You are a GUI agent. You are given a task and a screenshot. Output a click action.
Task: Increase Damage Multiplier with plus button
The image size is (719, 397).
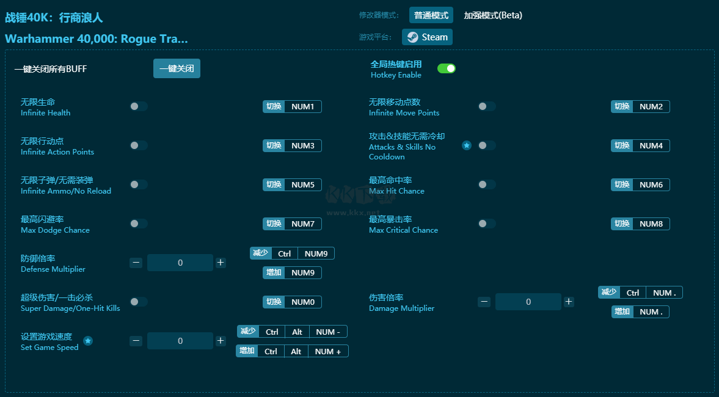point(569,302)
